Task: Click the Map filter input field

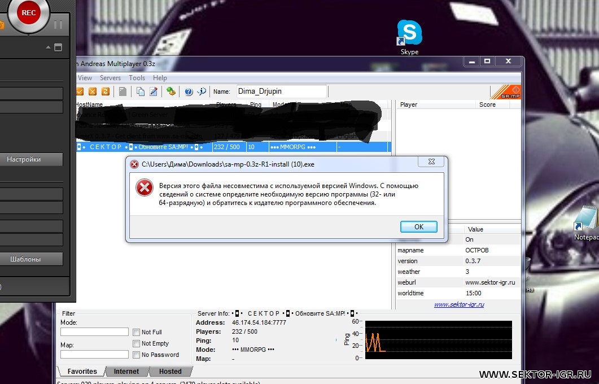Action: pyautogui.click(x=94, y=355)
